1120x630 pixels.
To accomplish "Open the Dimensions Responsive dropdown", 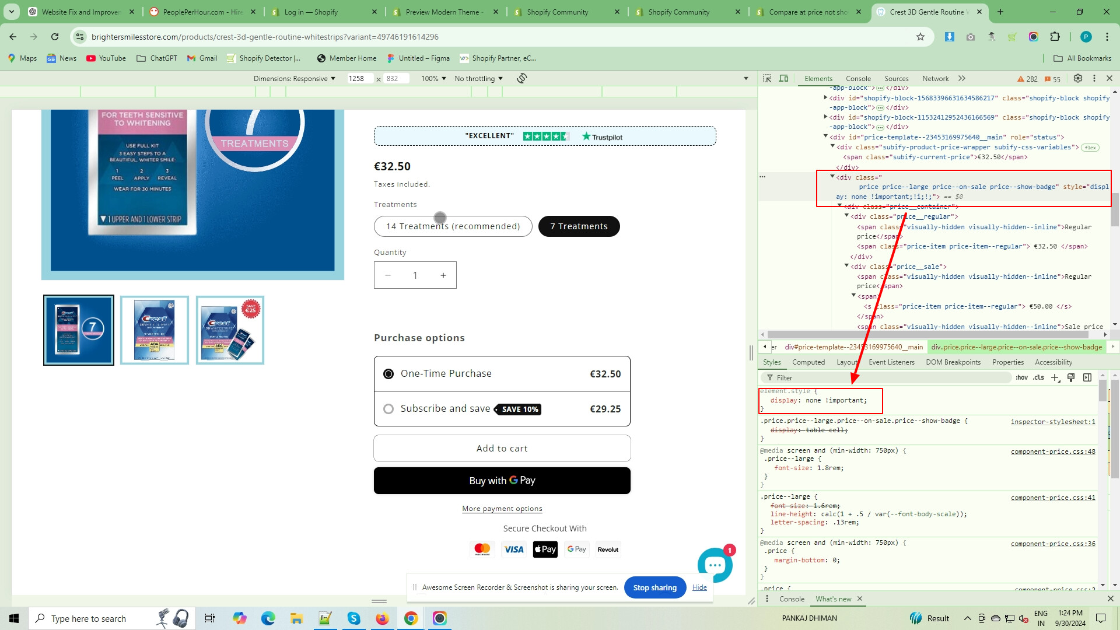I will 295,78.
